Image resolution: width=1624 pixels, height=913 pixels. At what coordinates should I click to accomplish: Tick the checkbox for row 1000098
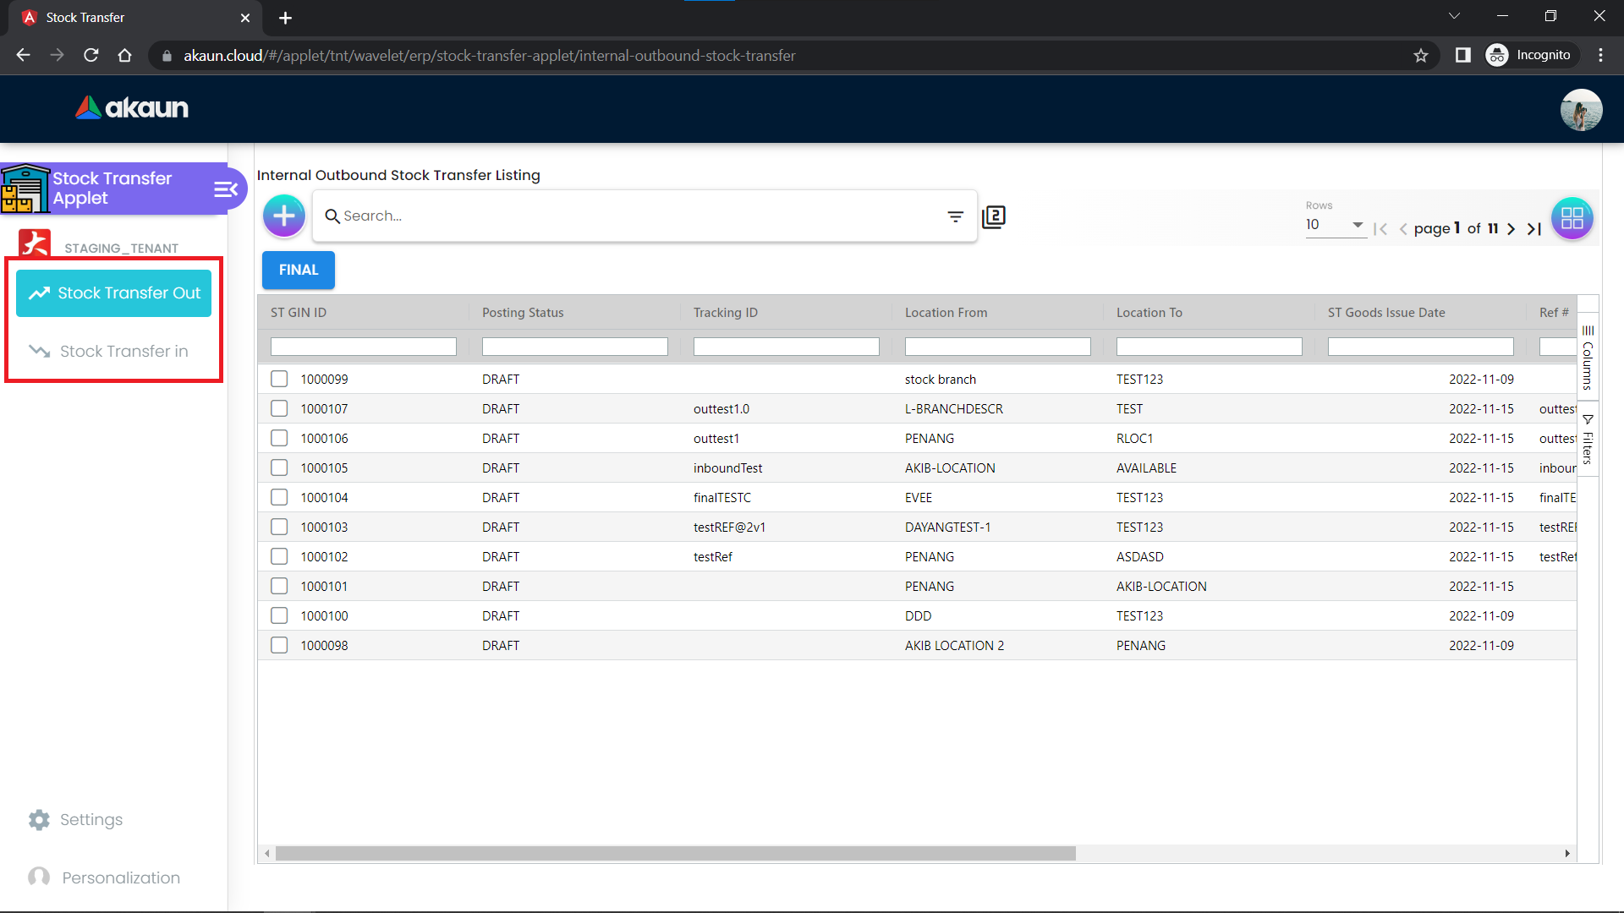pos(279,645)
